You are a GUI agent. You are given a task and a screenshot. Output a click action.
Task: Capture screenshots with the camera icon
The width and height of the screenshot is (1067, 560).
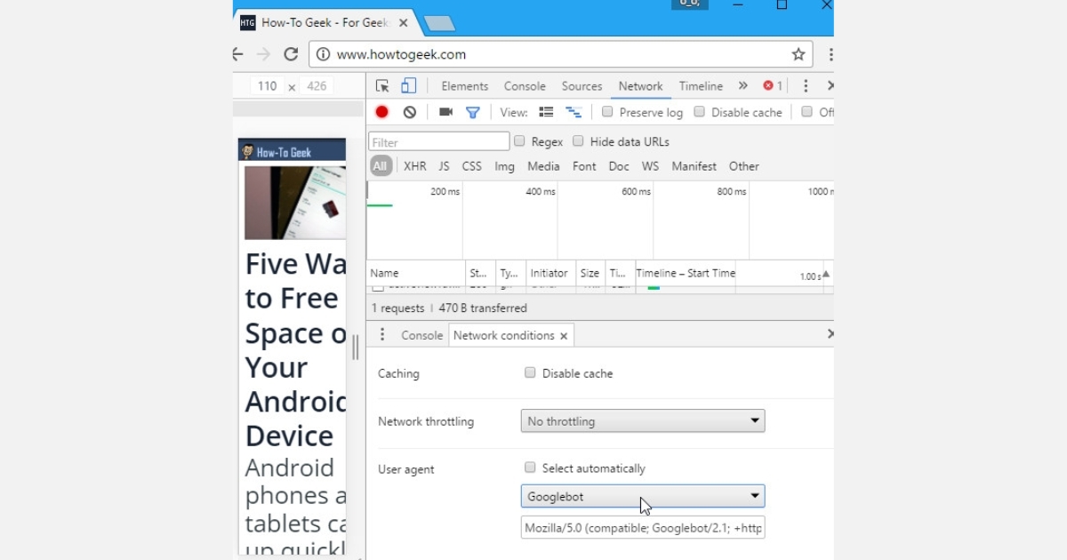pos(447,112)
